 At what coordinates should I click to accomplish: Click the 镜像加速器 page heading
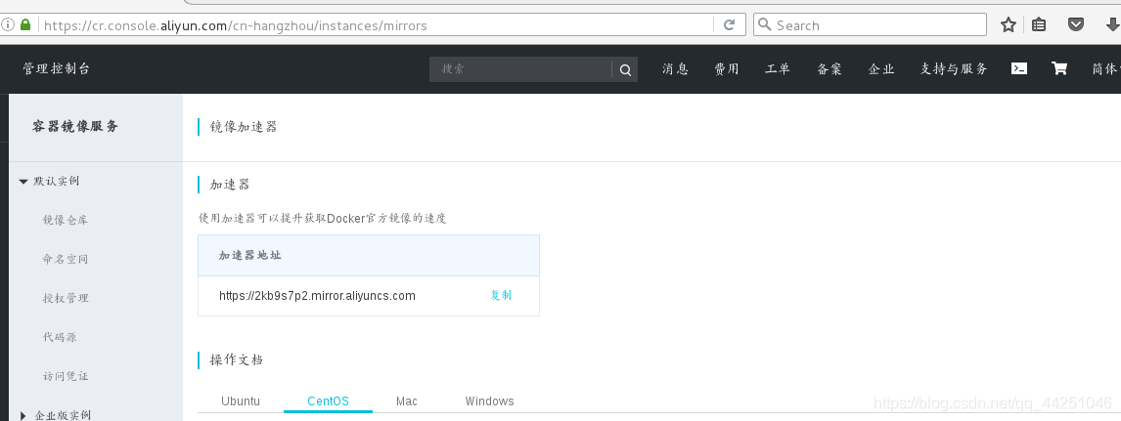(x=243, y=127)
